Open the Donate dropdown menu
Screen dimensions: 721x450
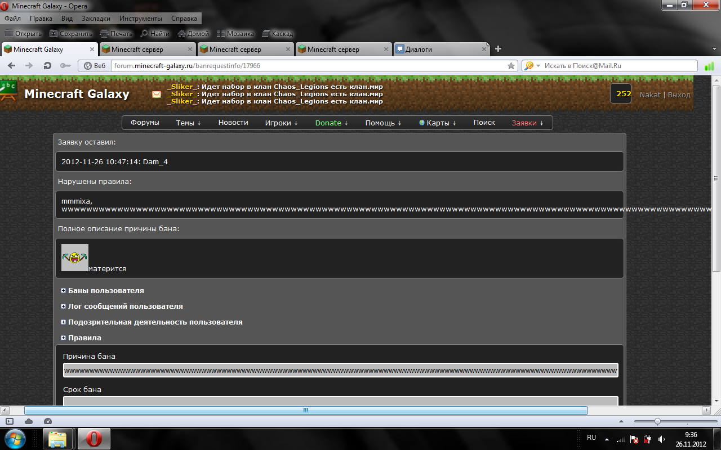click(x=332, y=123)
